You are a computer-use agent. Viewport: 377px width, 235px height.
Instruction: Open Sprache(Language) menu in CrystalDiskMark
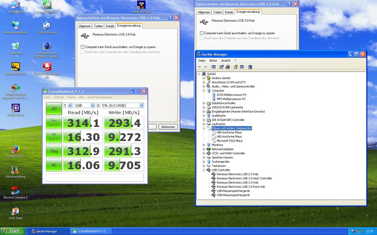(x=100, y=97)
